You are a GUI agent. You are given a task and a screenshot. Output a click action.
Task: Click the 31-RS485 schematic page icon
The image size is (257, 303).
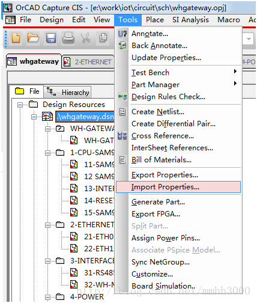[74, 272]
